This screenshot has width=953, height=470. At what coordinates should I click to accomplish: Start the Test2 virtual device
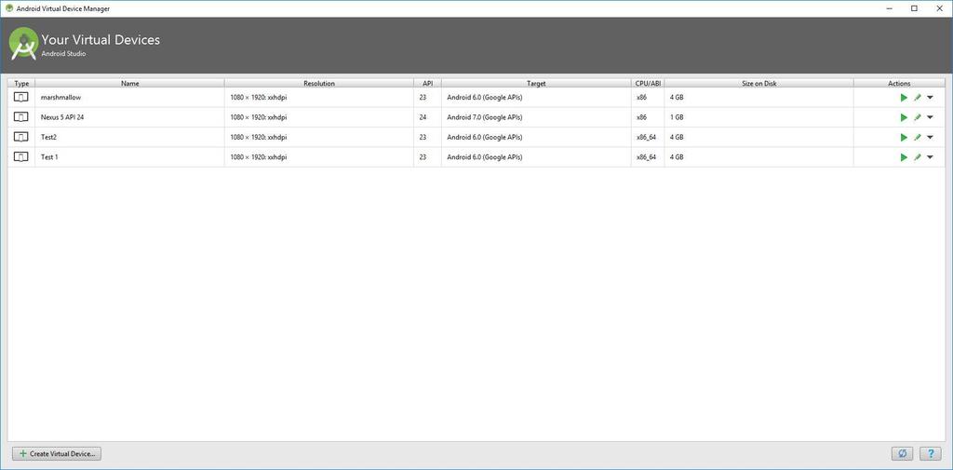[x=904, y=138]
